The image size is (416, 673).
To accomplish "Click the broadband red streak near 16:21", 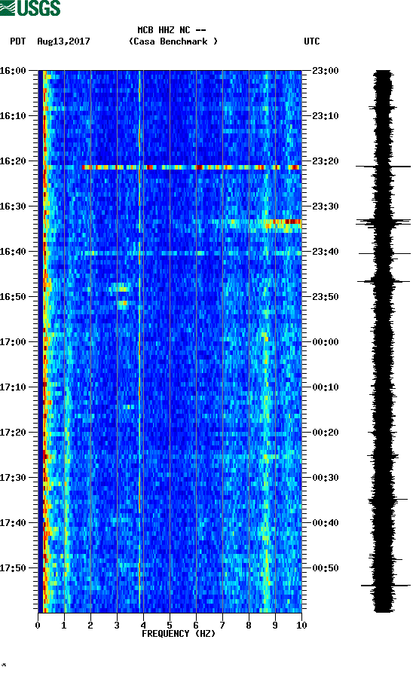I will pyautogui.click(x=191, y=167).
